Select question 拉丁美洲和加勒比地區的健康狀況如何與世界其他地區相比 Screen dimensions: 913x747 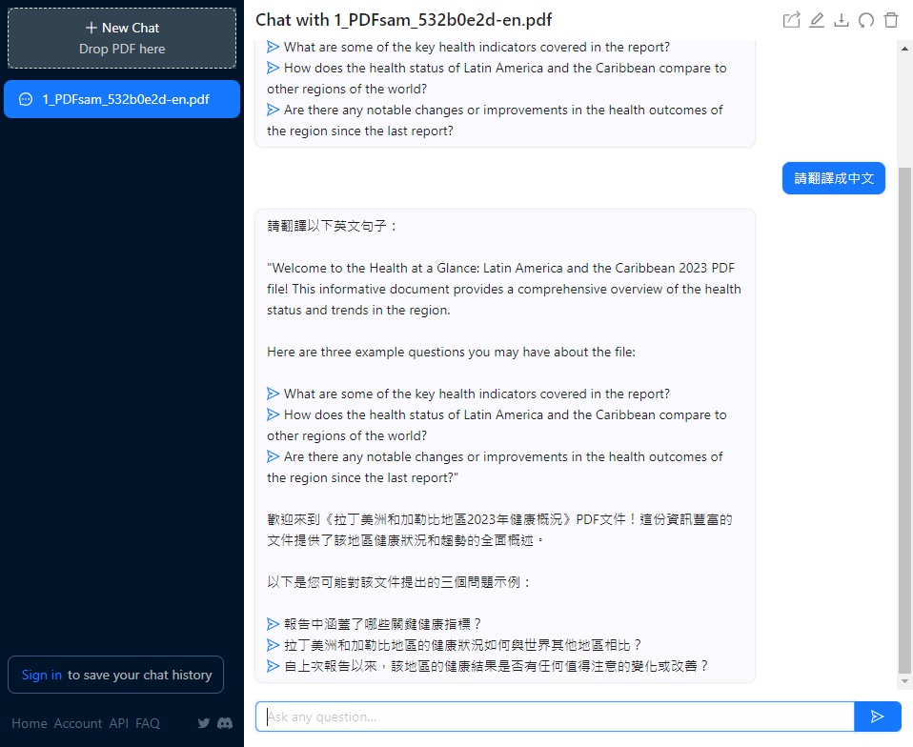tap(463, 645)
